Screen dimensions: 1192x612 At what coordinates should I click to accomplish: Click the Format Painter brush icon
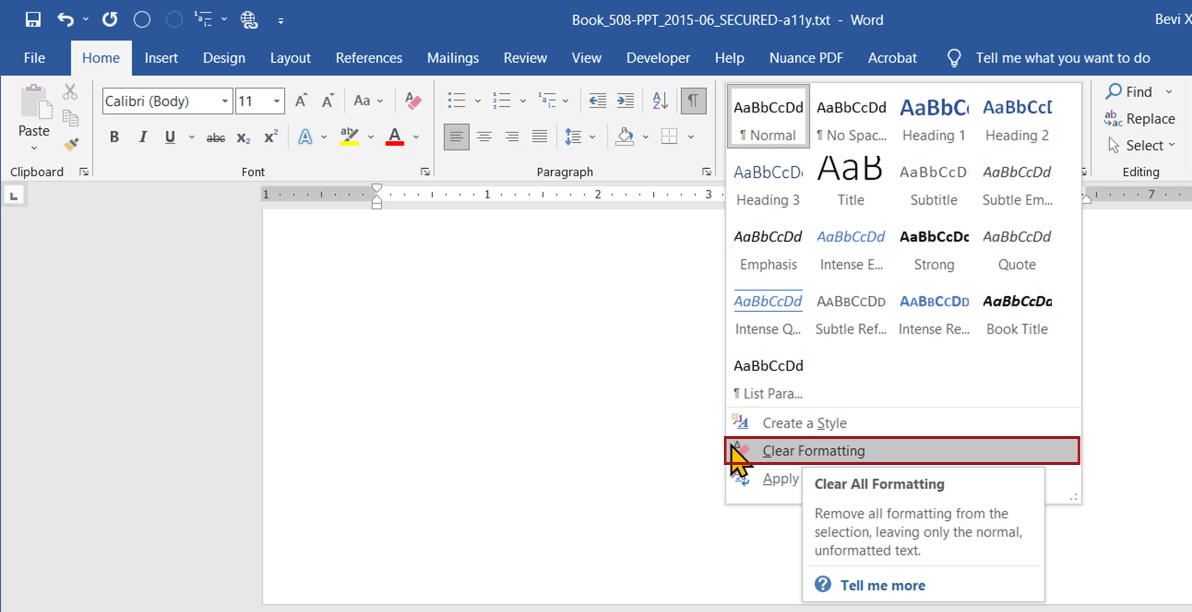[71, 145]
